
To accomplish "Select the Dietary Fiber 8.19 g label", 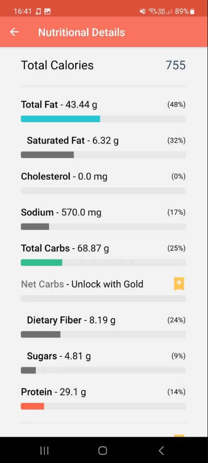I will (71, 320).
